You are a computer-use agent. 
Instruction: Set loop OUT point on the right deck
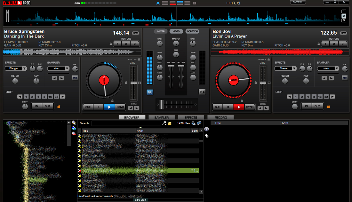(317, 106)
